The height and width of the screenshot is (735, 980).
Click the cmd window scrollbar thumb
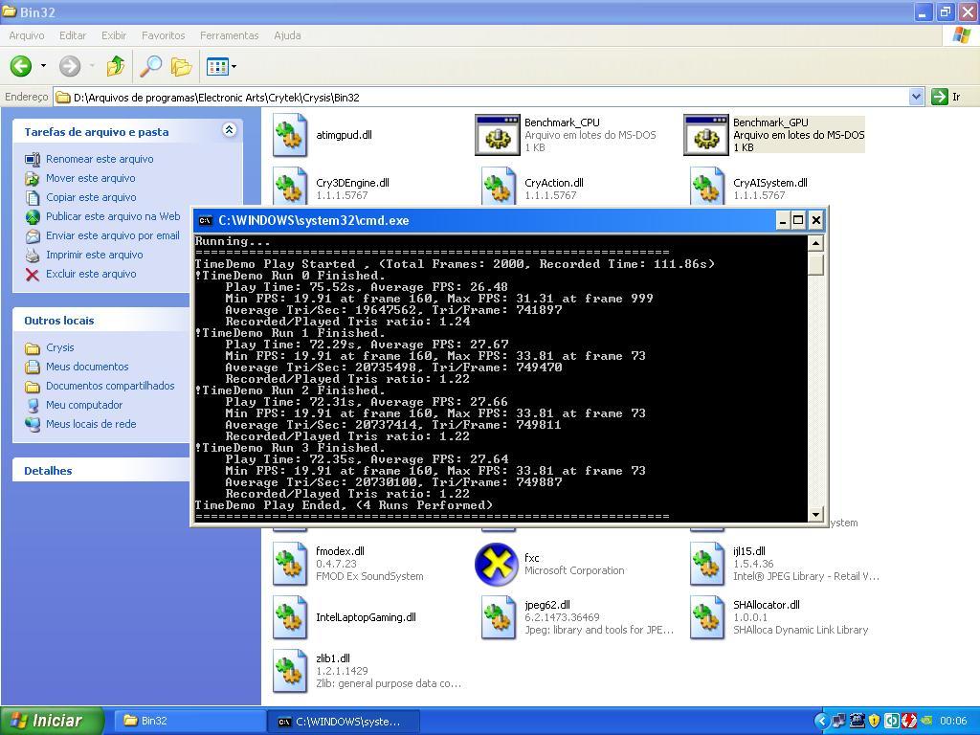point(815,264)
